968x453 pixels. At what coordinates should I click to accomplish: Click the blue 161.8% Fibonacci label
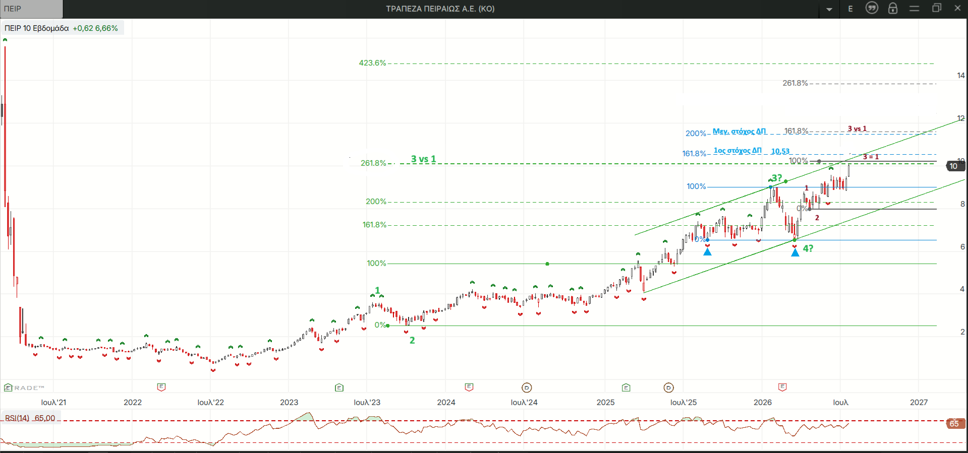point(694,154)
